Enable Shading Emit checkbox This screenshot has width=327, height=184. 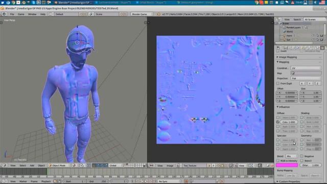(301, 122)
